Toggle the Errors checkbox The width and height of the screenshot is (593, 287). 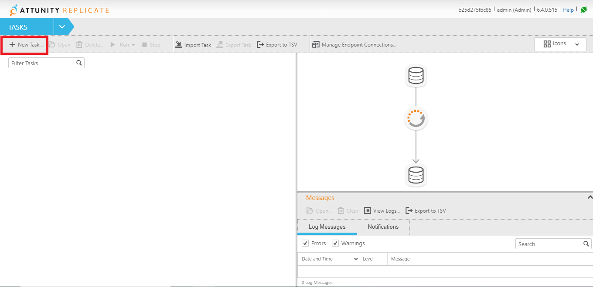(x=305, y=244)
